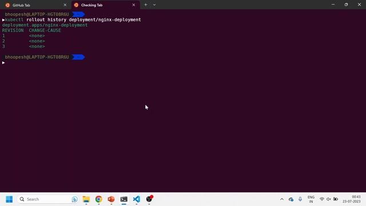
Task: Close the terminal window
Action: point(359,5)
